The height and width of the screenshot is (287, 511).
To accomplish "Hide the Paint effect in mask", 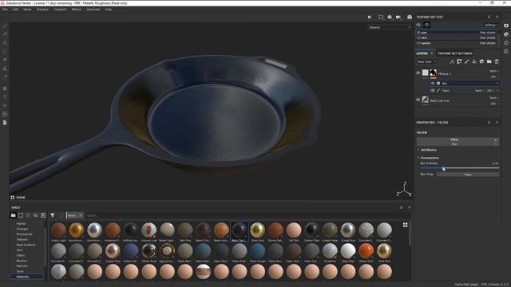I will click(x=433, y=90).
